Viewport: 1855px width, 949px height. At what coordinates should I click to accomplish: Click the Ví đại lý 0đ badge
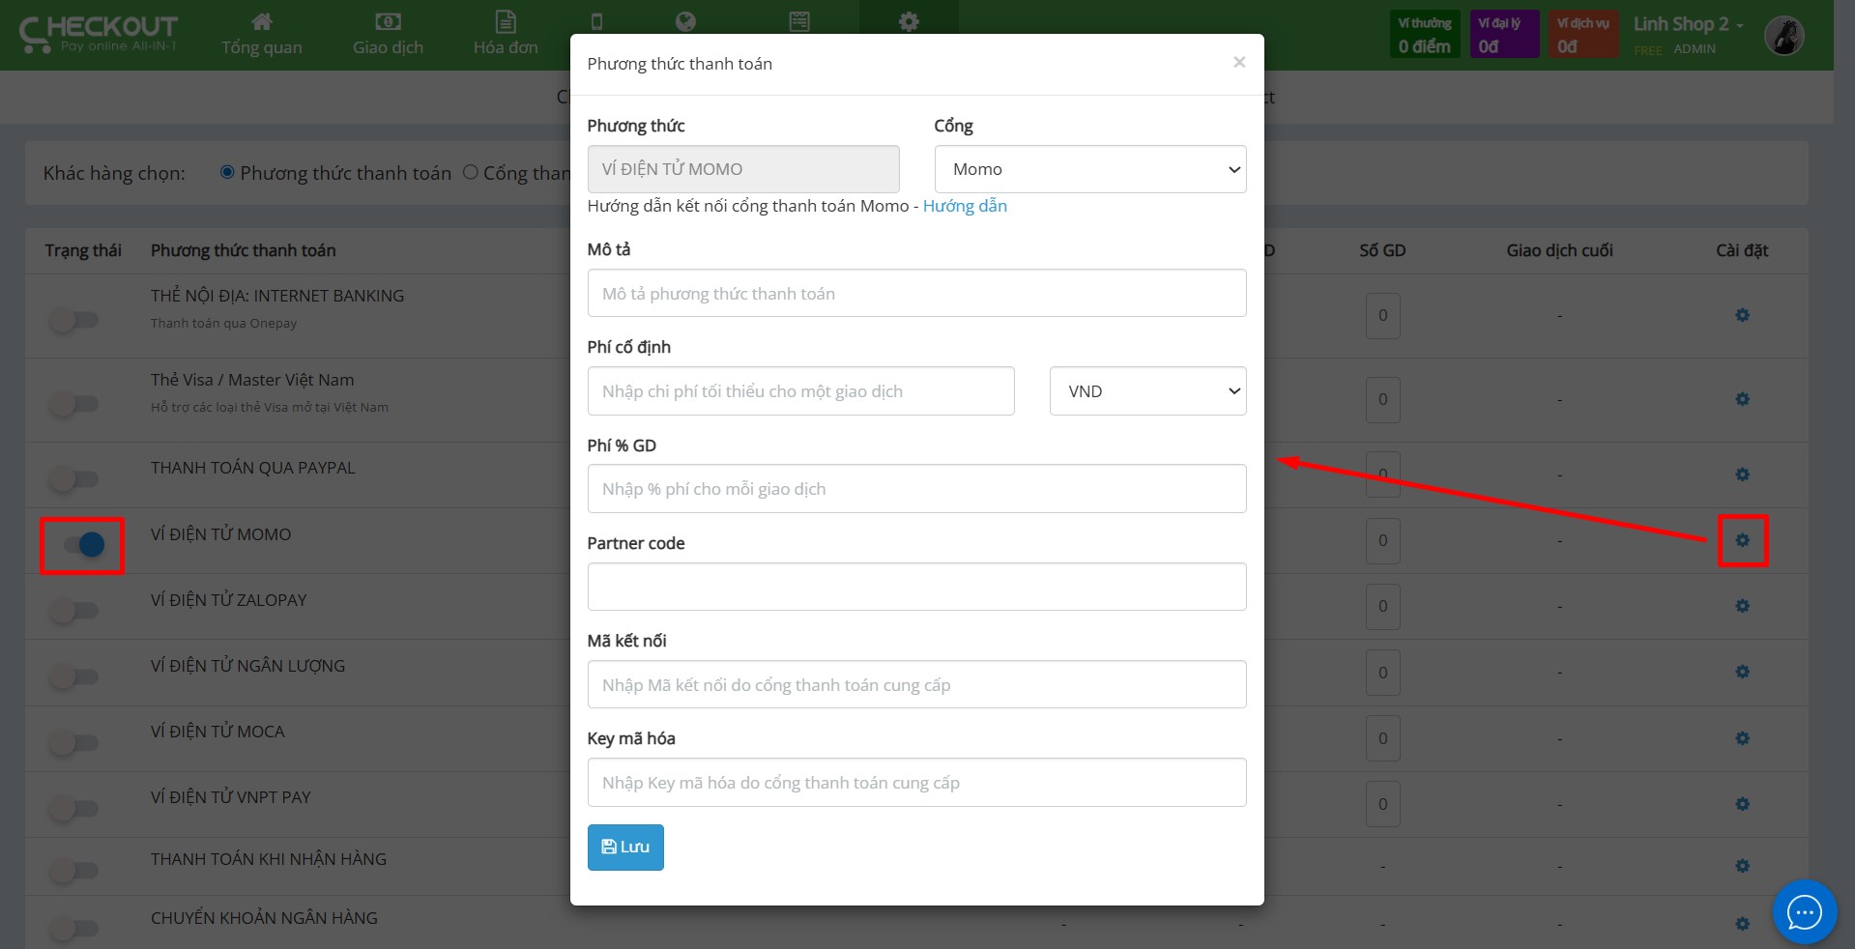click(x=1504, y=35)
